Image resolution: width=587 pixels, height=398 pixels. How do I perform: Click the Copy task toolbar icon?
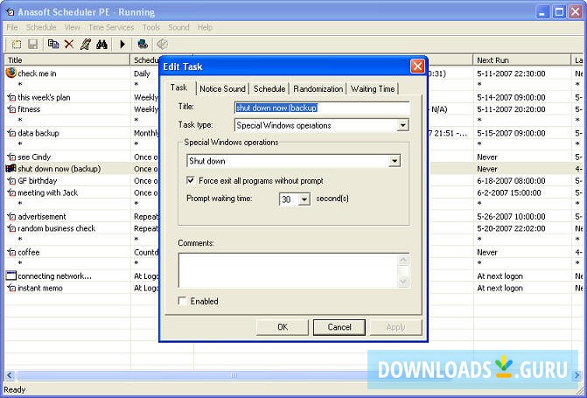coord(52,45)
